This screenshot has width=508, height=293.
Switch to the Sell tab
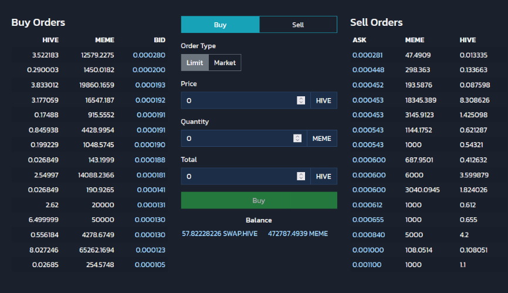click(x=298, y=25)
